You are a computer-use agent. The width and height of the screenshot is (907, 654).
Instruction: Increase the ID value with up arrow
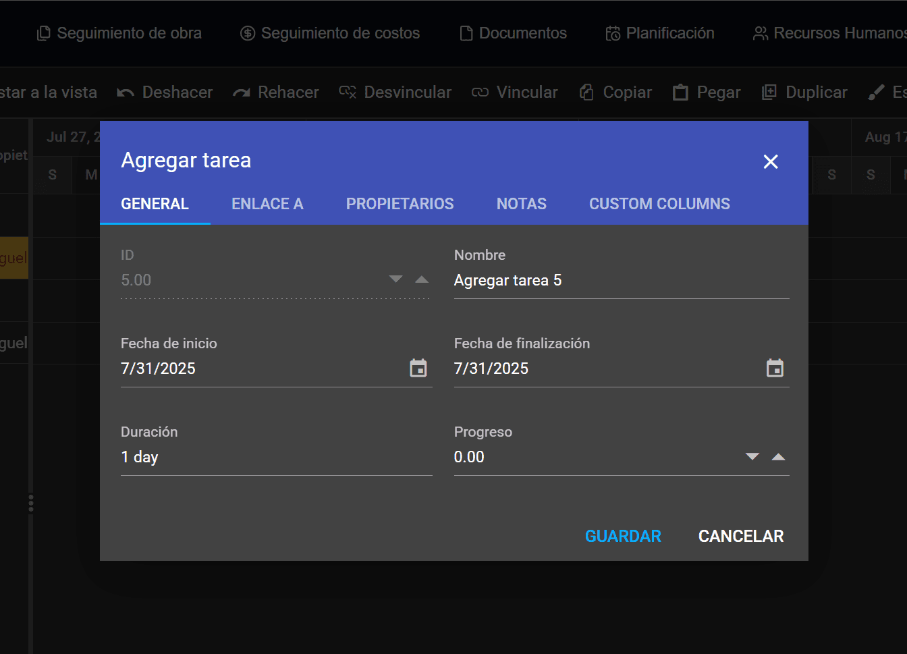point(422,279)
